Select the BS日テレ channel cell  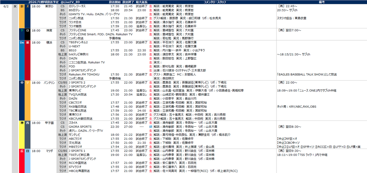coord(74,10)
